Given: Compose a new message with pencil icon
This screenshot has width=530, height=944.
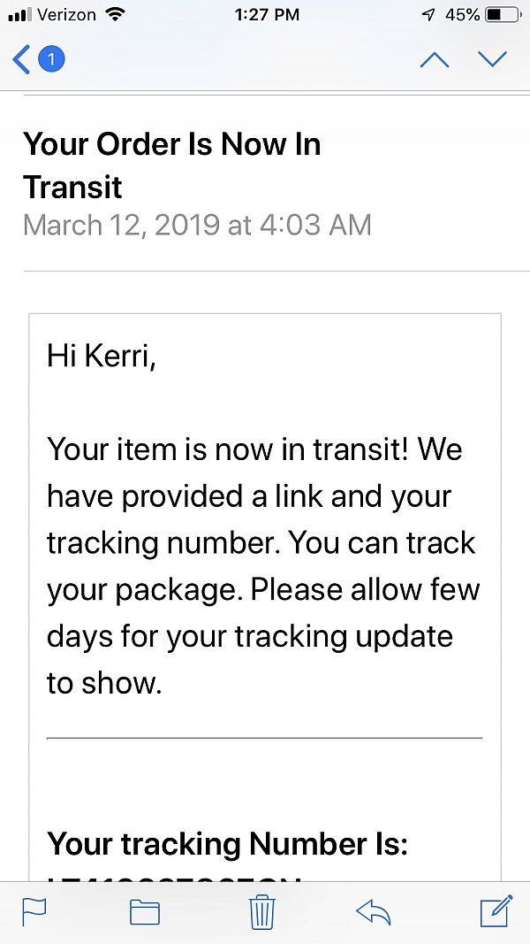Looking at the screenshot, I should point(496,910).
